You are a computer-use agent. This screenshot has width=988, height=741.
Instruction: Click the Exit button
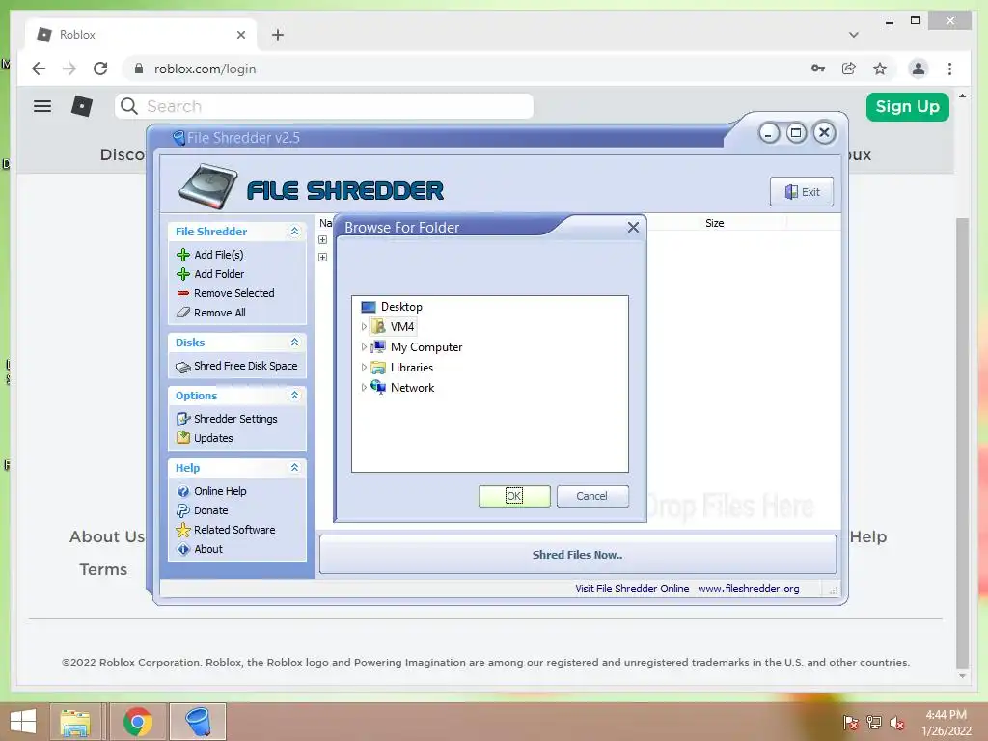(x=802, y=192)
